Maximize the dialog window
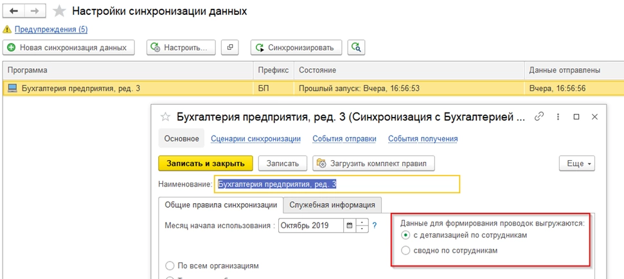624x279 pixels. [576, 116]
